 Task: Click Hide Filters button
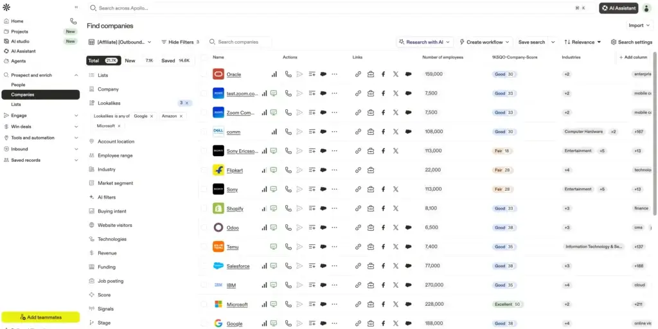click(x=181, y=42)
